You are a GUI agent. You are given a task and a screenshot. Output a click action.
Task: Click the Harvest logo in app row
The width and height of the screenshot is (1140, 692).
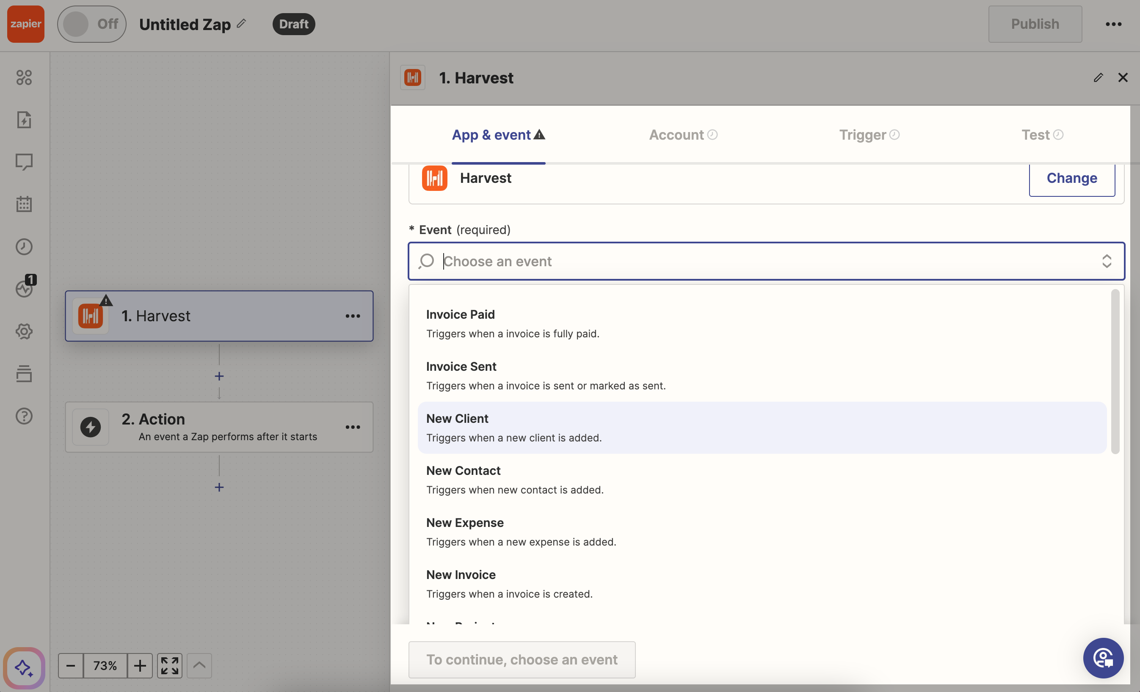(434, 178)
